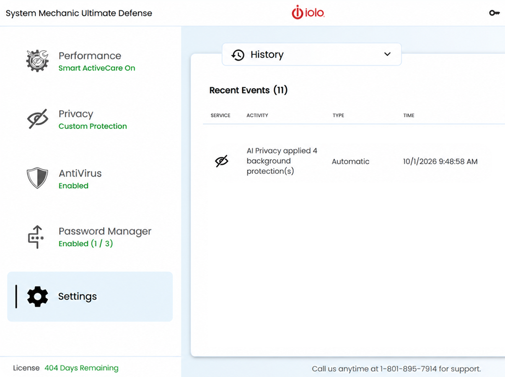505x377 pixels.
Task: Click the Password Manager icon
Action: click(x=36, y=237)
